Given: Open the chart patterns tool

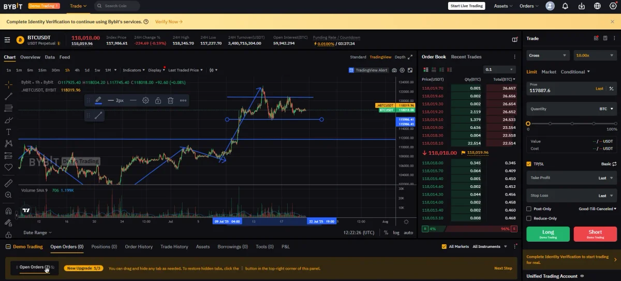Looking at the screenshot, I should pos(8,143).
